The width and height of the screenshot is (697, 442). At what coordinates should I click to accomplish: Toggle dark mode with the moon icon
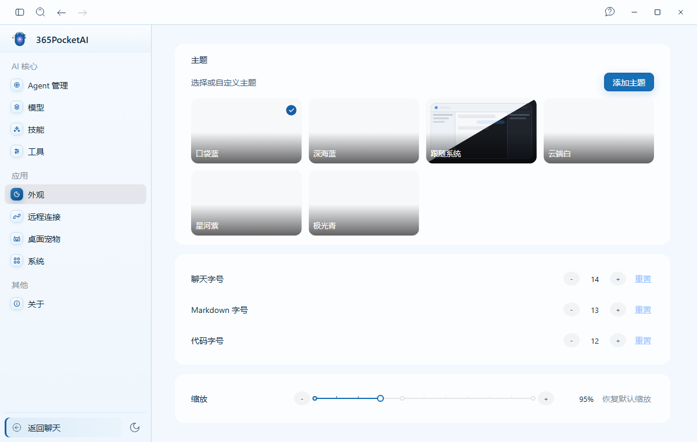coord(135,427)
